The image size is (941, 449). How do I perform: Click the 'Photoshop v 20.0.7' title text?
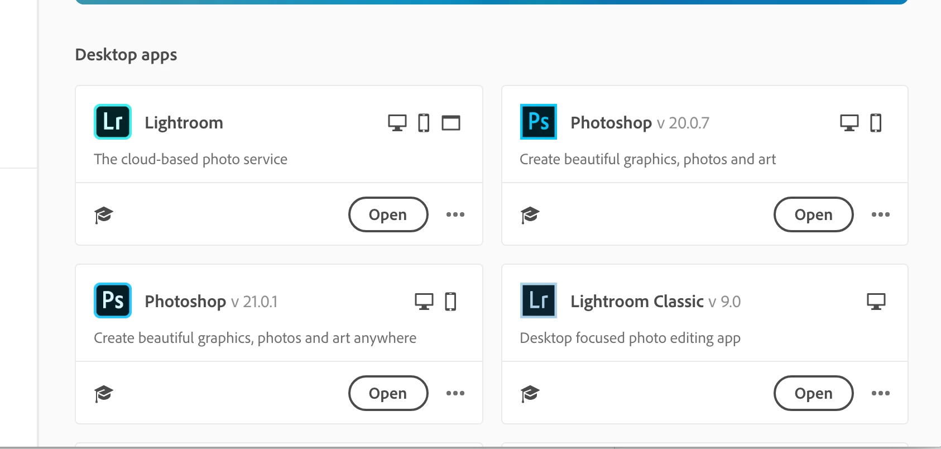640,123
